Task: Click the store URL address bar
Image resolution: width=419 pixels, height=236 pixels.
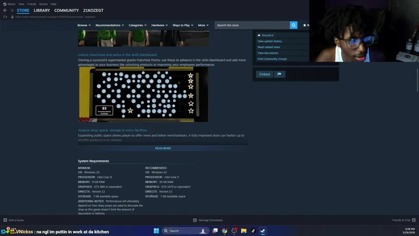Action: [x=55, y=17]
